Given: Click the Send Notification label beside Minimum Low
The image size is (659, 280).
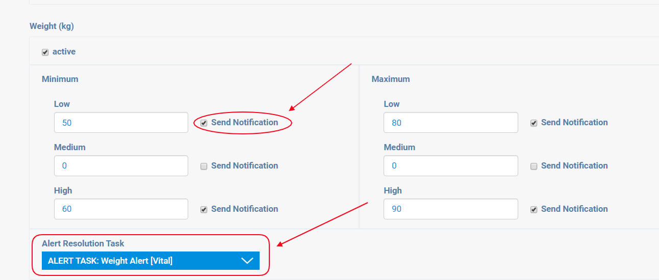Looking at the screenshot, I should click(x=245, y=122).
